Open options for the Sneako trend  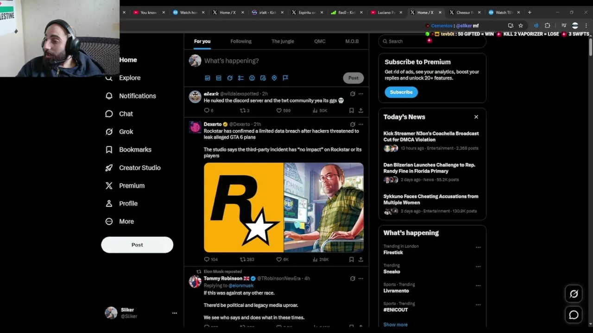click(478, 266)
